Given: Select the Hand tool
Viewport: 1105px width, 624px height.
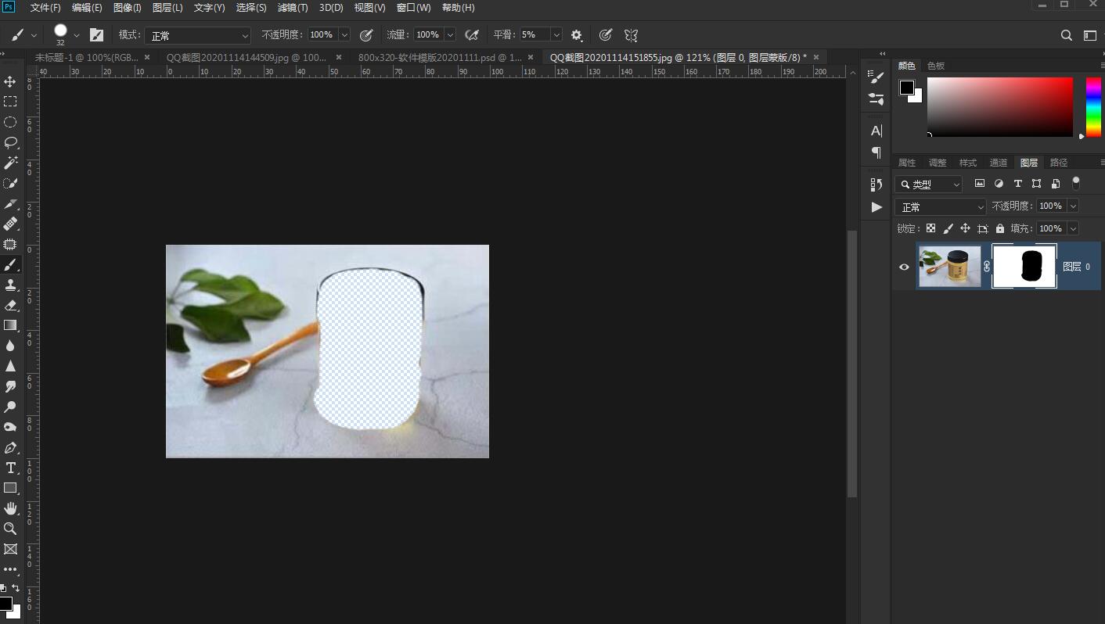Looking at the screenshot, I should (x=10, y=508).
